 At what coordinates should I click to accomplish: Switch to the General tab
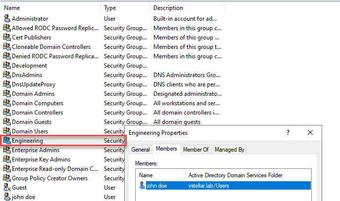[x=141, y=149]
